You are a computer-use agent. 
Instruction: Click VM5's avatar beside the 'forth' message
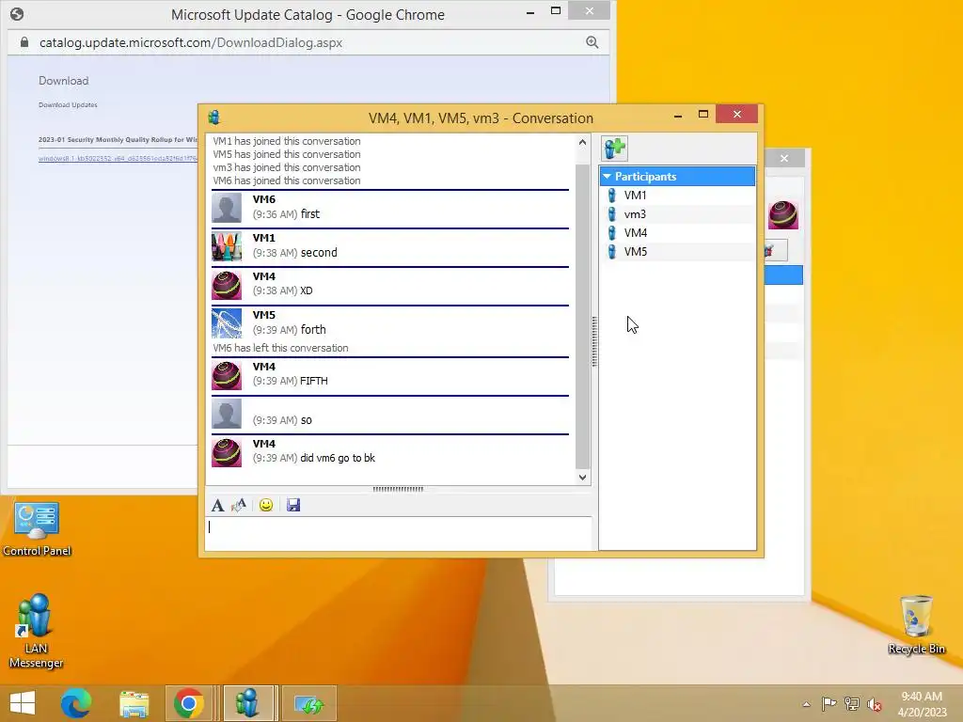click(227, 323)
